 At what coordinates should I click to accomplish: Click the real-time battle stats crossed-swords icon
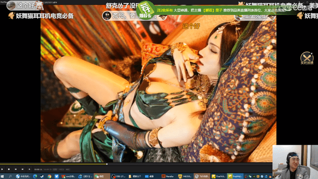click(x=307, y=58)
